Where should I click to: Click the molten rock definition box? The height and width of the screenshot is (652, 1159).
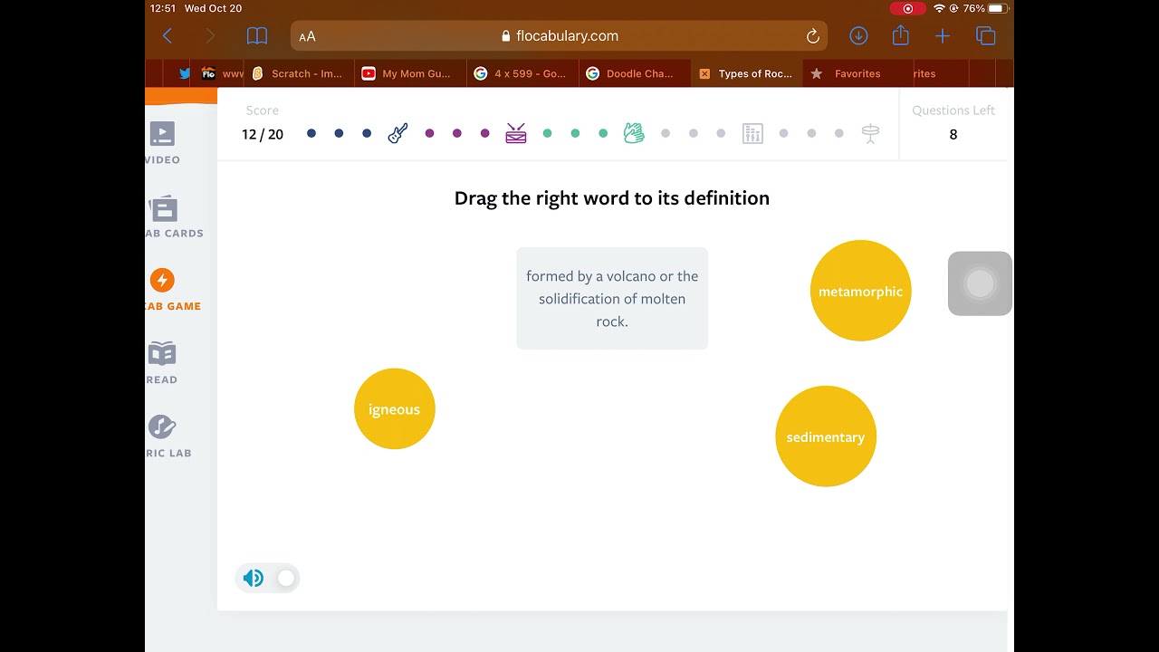pos(612,298)
